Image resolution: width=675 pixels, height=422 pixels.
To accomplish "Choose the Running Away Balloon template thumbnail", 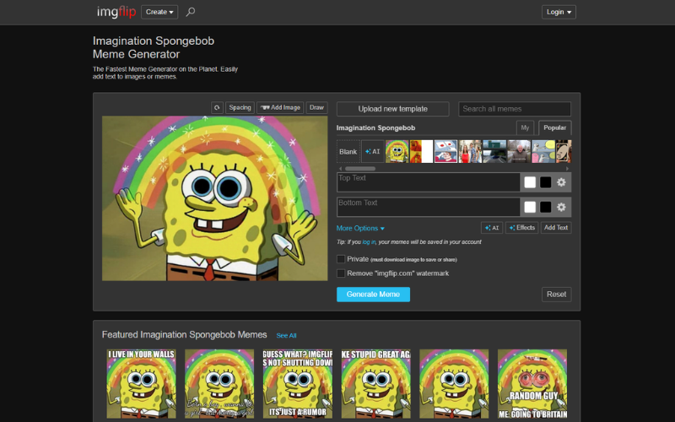I will click(x=543, y=152).
